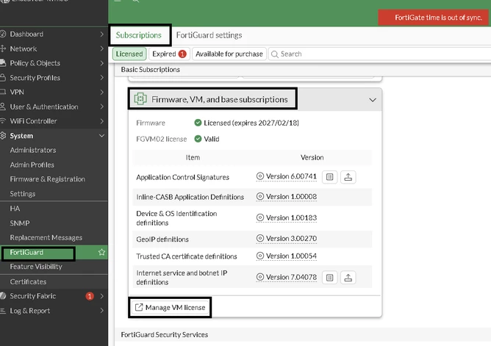Click the Security Fabric notification badge

pos(90,296)
